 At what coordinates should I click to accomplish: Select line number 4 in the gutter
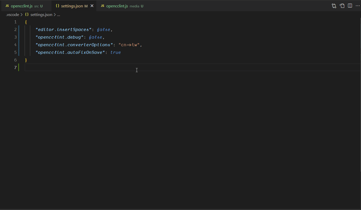coord(15,45)
